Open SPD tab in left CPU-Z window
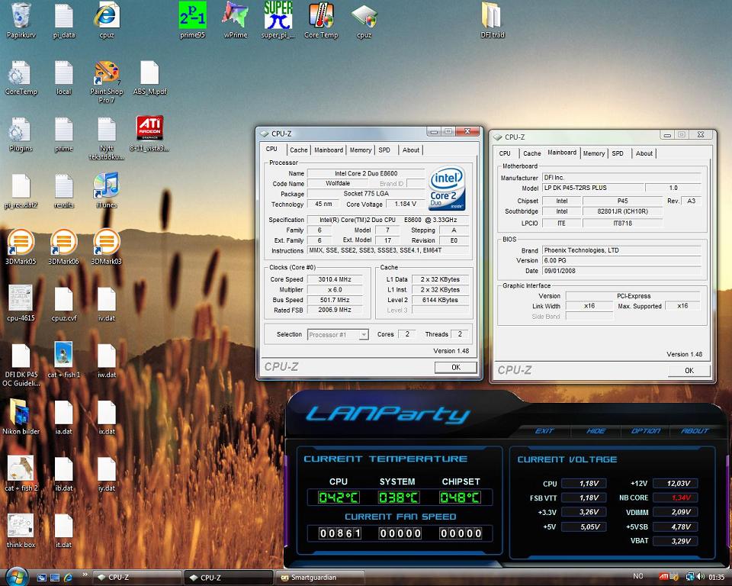The width and height of the screenshot is (732, 586). pyautogui.click(x=384, y=150)
